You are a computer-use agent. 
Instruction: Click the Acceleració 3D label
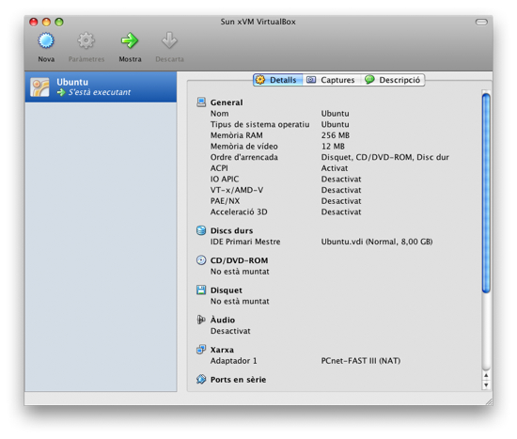(239, 212)
